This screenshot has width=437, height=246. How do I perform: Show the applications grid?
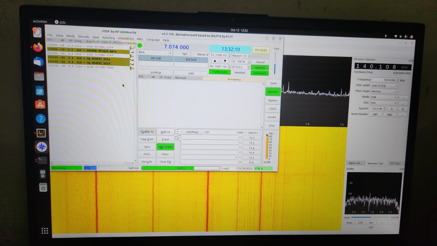coord(45,231)
